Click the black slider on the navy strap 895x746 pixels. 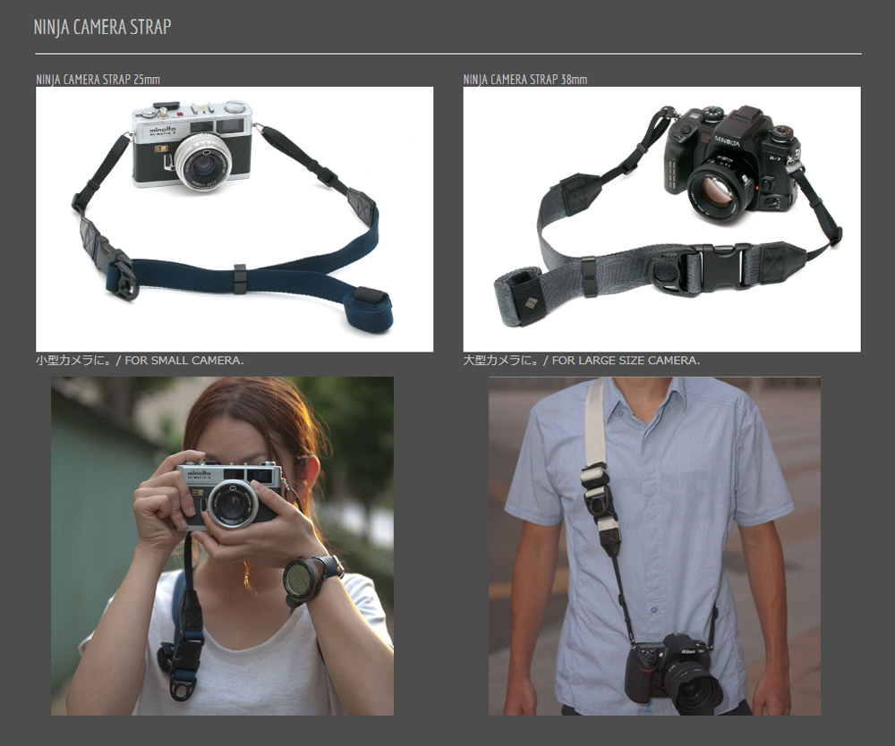[240, 278]
